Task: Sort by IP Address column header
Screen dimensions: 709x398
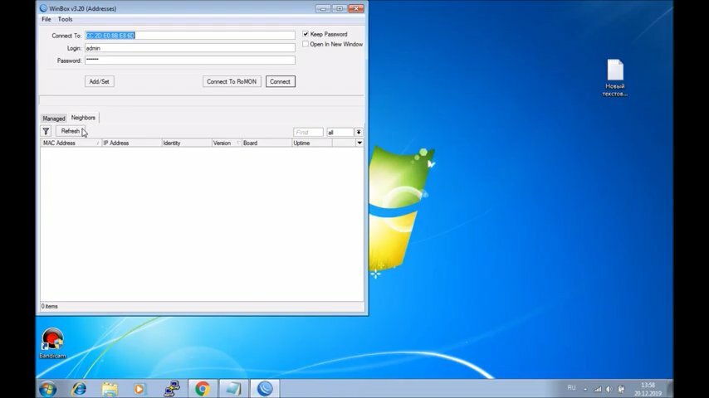Action: [x=131, y=143]
